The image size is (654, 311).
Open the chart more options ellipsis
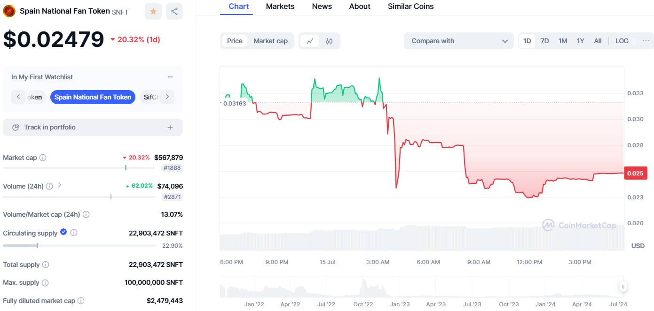tap(646, 41)
